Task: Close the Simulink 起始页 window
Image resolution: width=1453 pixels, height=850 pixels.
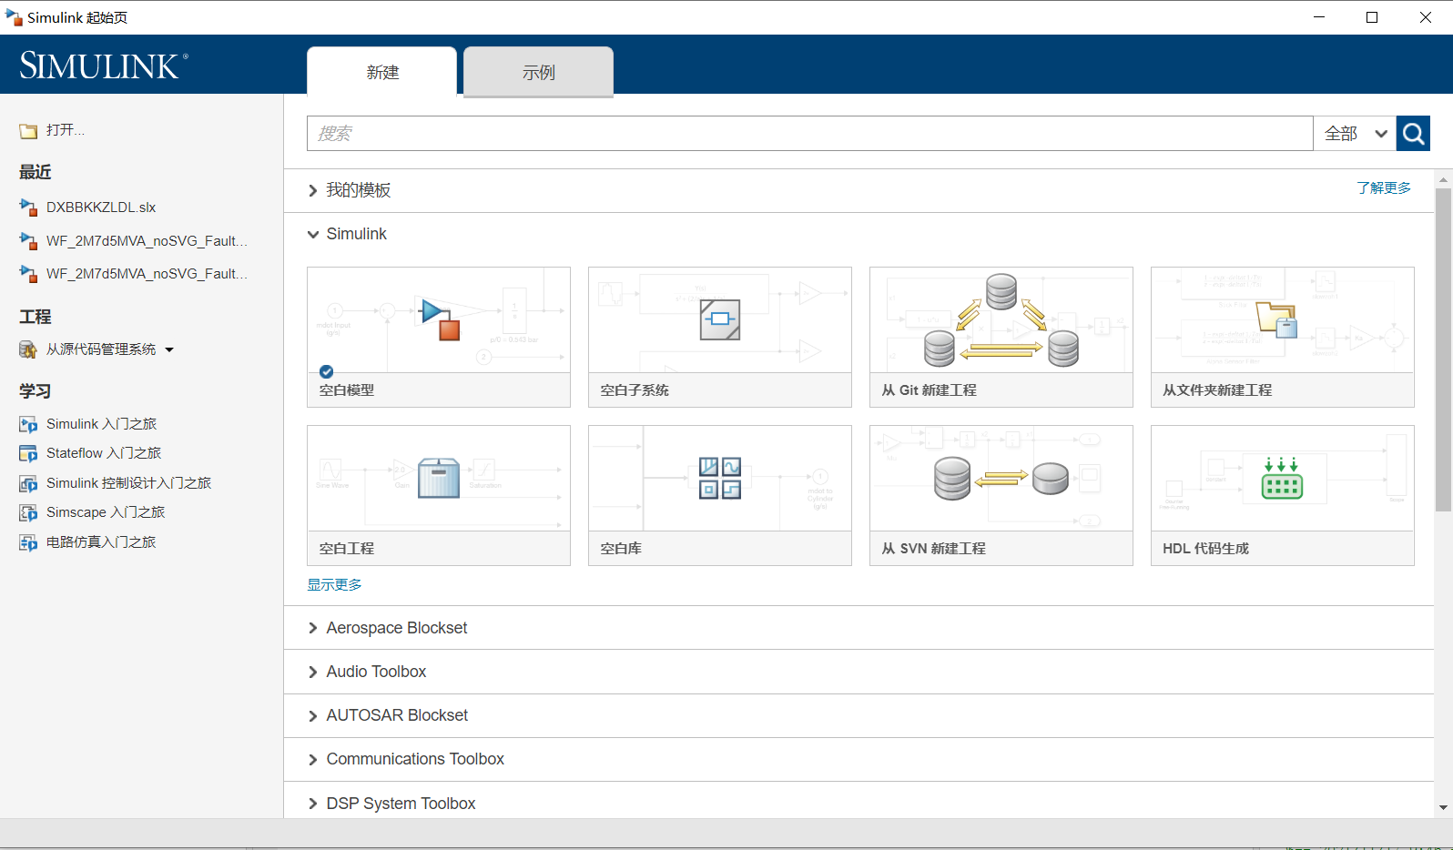Action: (x=1426, y=17)
